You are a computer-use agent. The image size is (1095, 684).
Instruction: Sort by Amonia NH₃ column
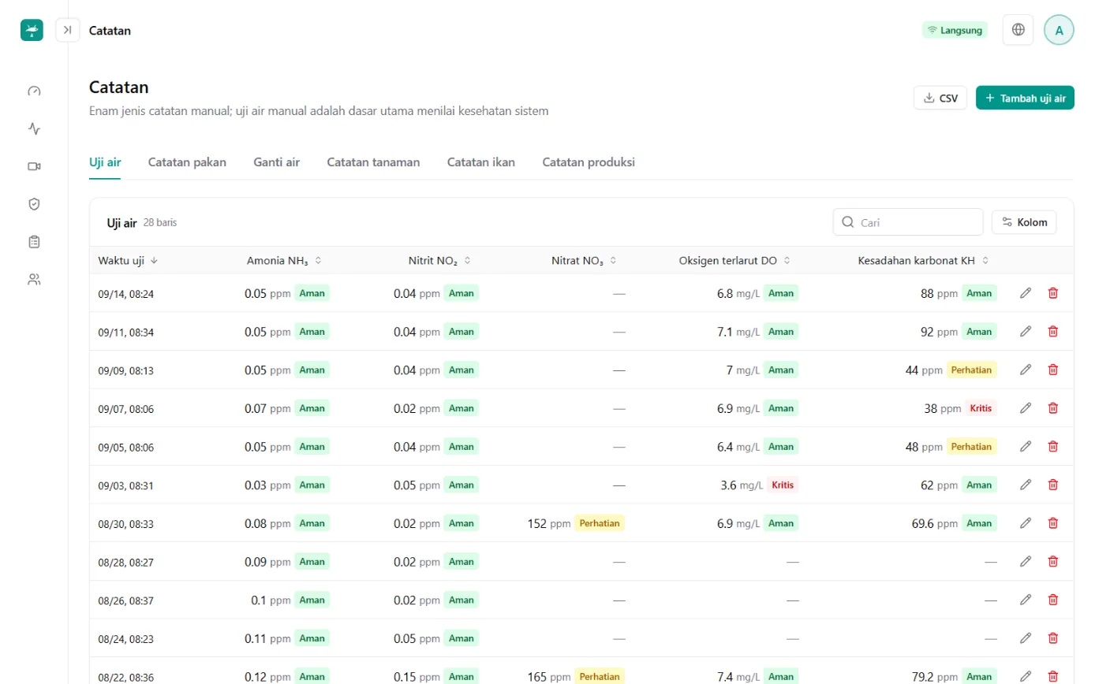pos(284,260)
